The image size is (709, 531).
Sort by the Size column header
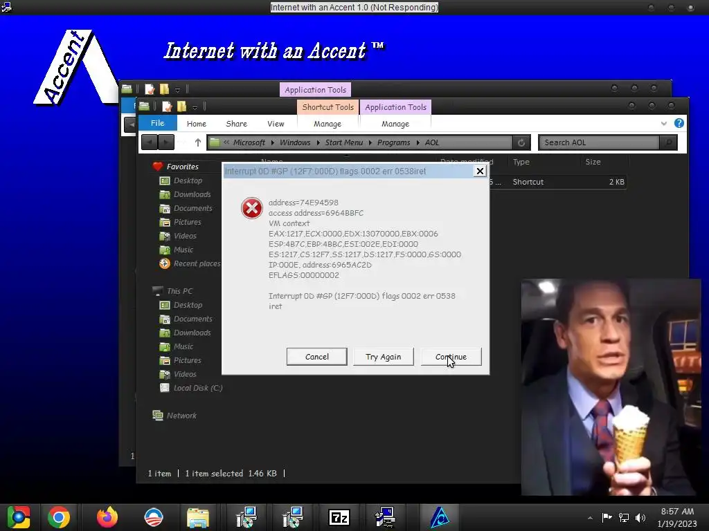pos(593,162)
